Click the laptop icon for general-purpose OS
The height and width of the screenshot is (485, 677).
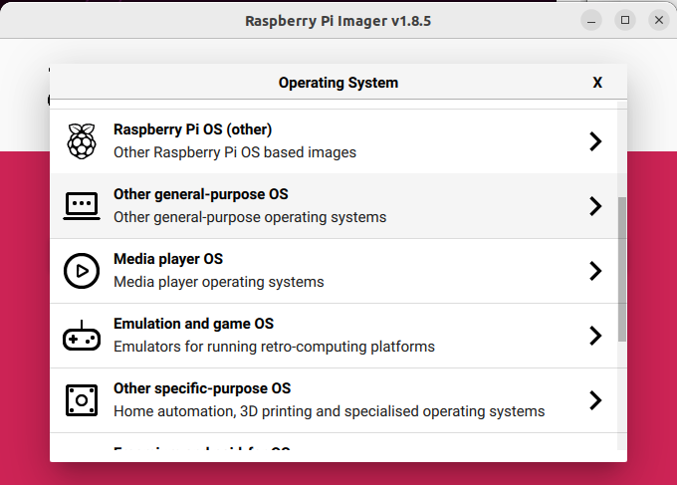[x=82, y=206]
